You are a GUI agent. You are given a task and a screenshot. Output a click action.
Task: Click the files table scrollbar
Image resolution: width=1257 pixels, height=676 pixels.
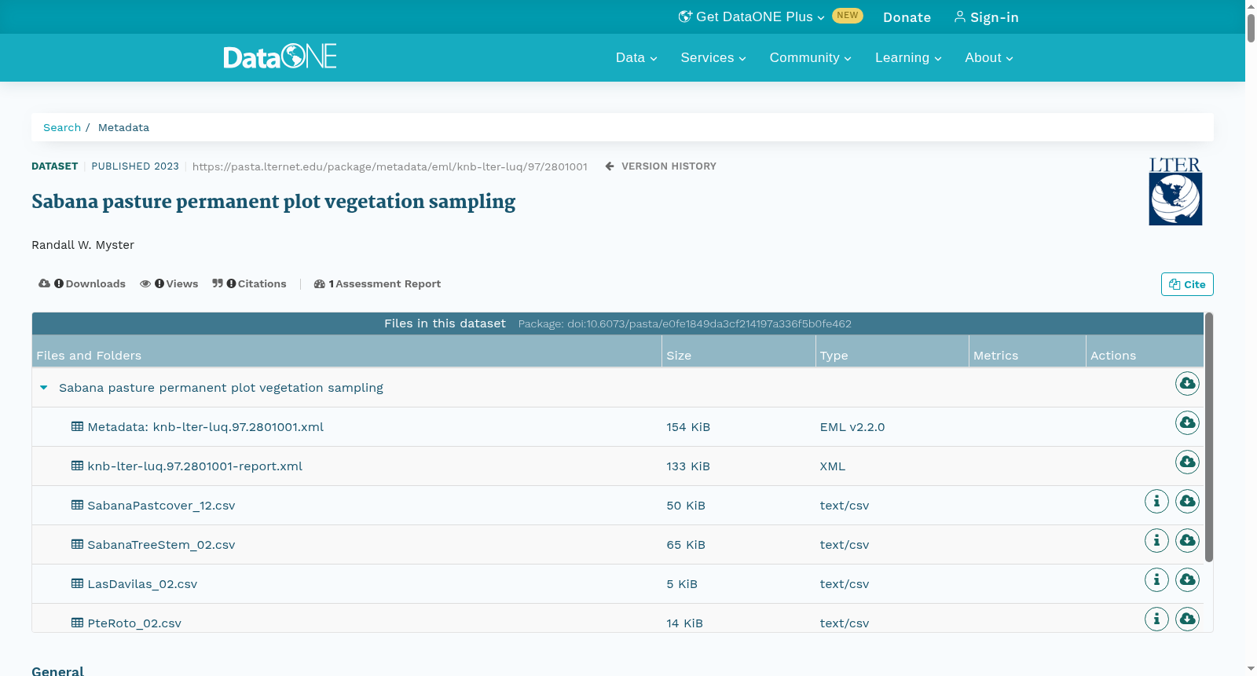coord(1209,437)
